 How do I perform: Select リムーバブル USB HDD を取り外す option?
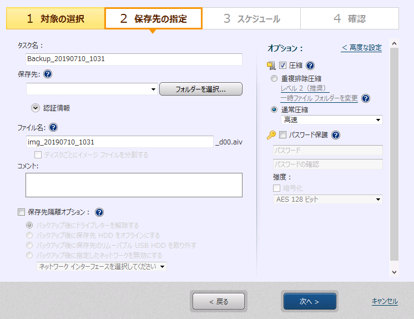click(x=29, y=245)
